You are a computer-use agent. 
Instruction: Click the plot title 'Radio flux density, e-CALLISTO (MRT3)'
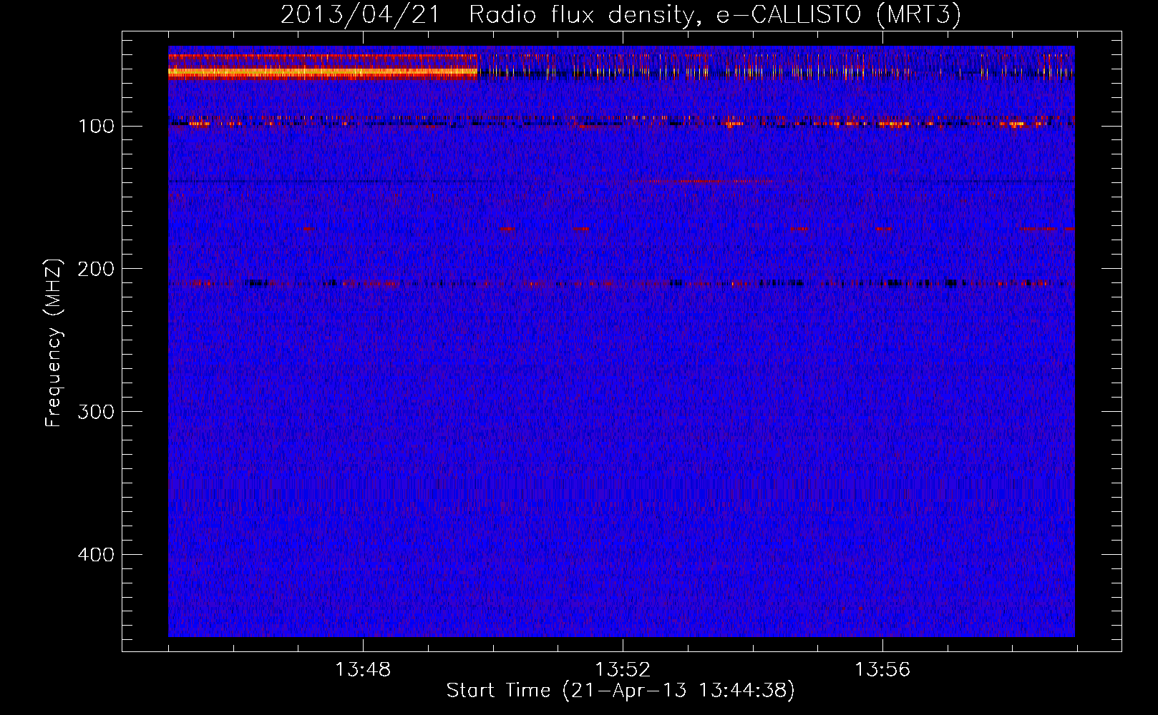click(715, 14)
